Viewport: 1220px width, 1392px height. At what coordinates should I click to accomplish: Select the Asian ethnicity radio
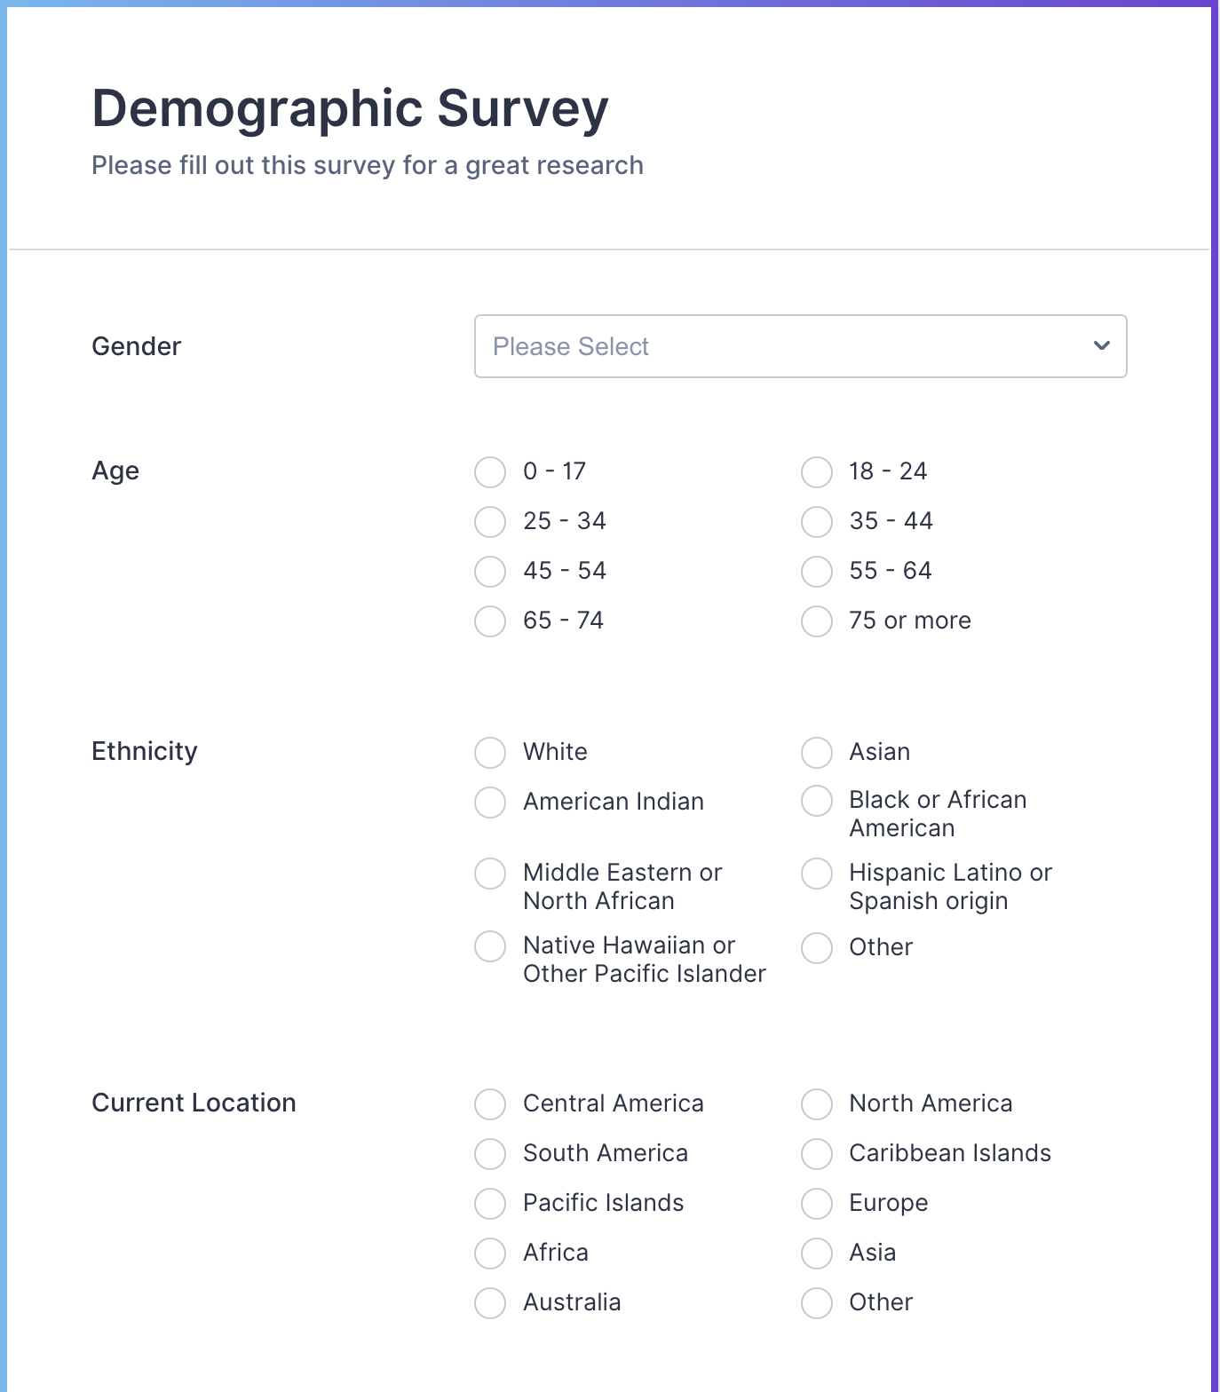pos(817,753)
